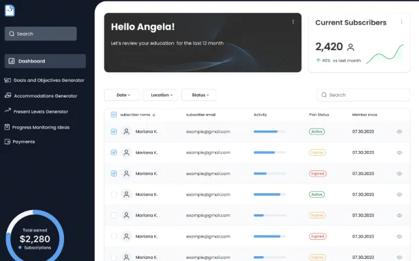Image resolution: width=419 pixels, height=261 pixels.
Task: Click the email in the first subscriber row
Action: coord(208,132)
